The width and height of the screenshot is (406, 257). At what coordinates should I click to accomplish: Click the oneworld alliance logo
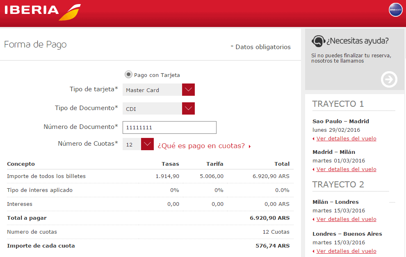point(396,10)
